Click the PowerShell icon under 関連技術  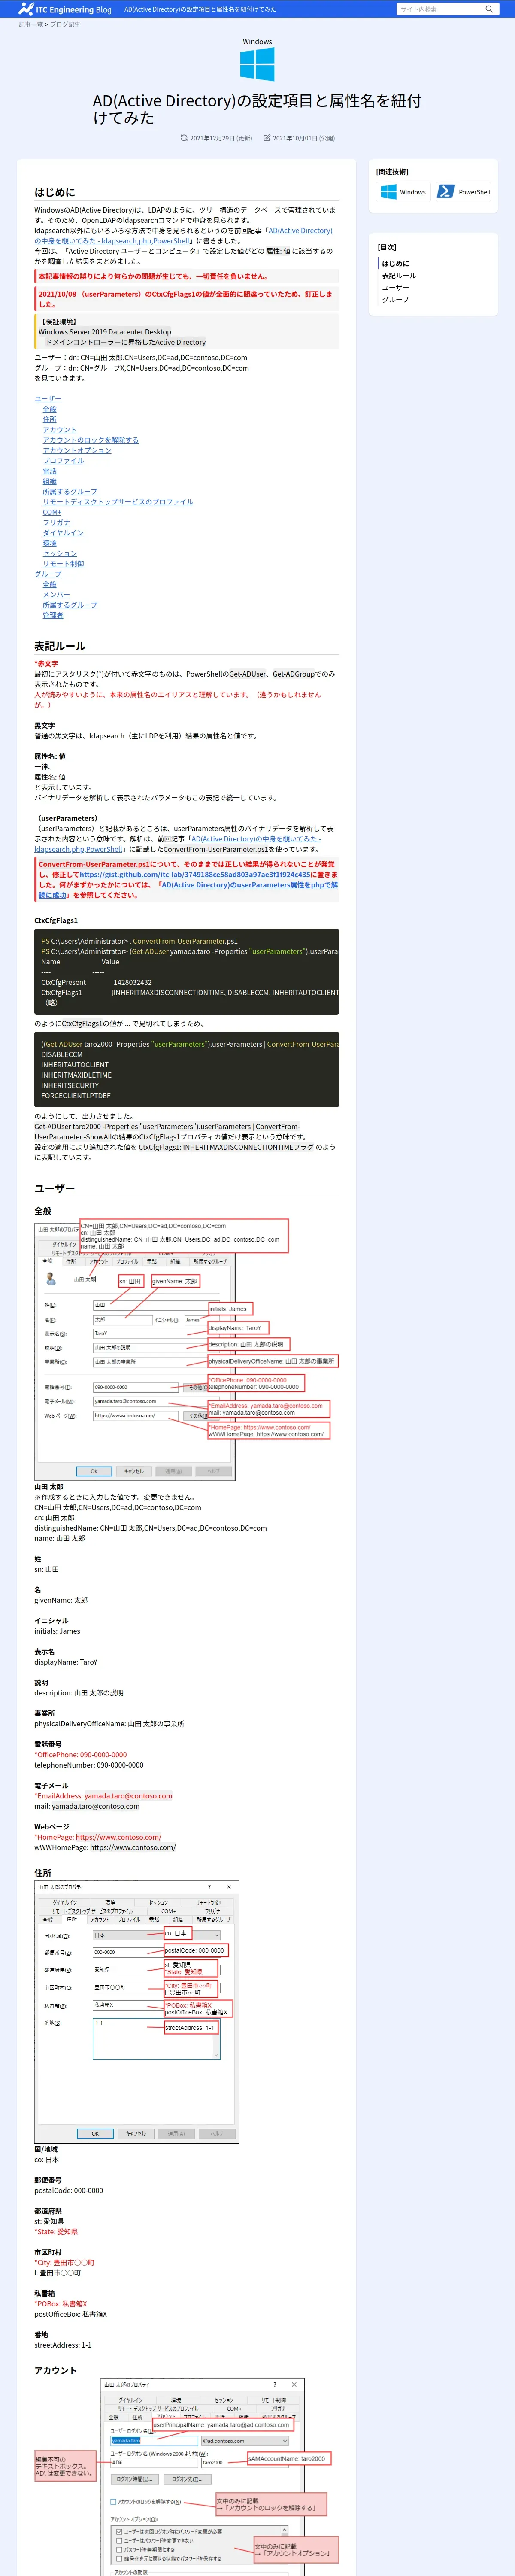(446, 192)
